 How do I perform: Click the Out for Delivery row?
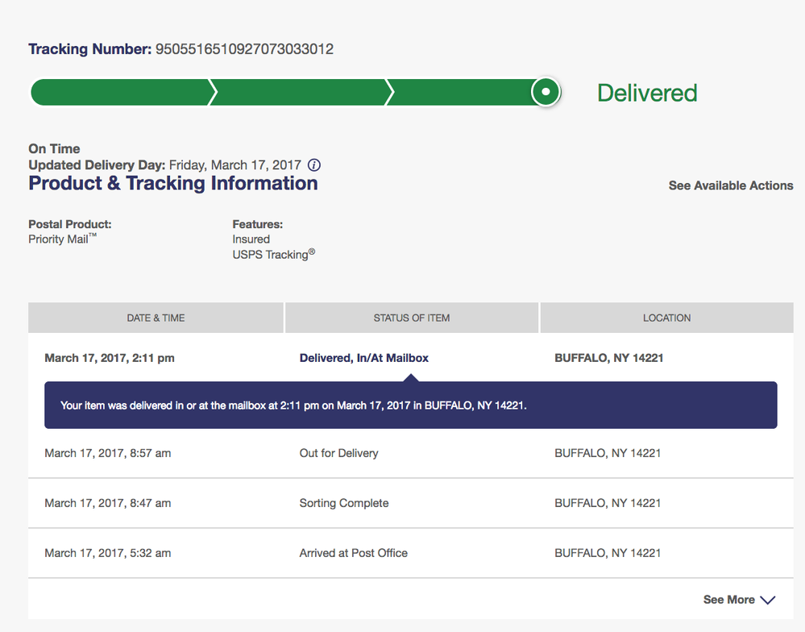click(411, 453)
